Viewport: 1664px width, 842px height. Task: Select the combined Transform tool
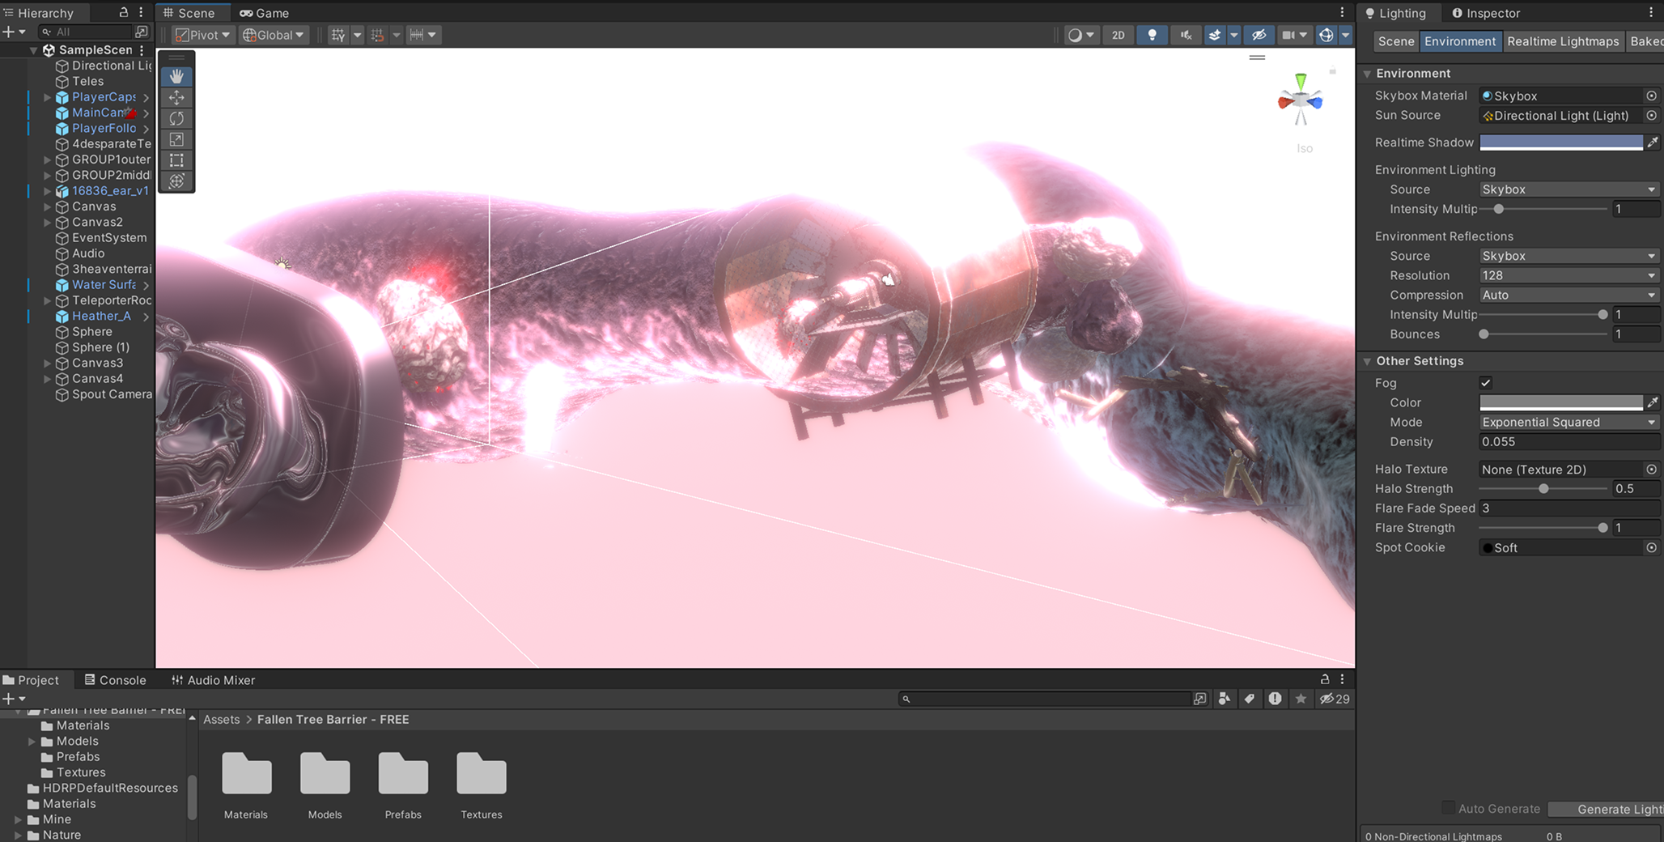pos(176,181)
